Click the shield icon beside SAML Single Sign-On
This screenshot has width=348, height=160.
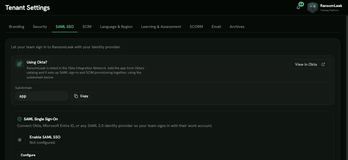point(19,119)
